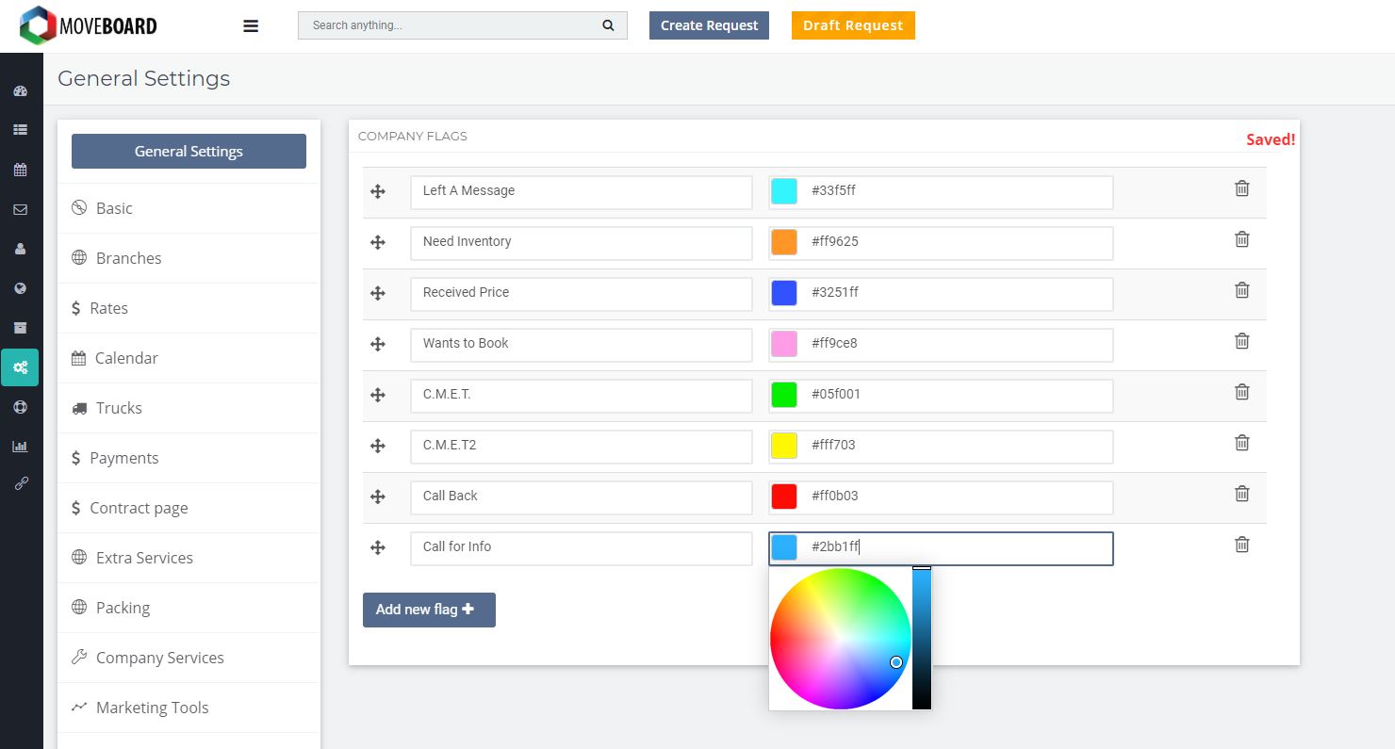Viewport: 1395px width, 749px height.
Task: Click the MoveBoard logo
Action: (88, 25)
